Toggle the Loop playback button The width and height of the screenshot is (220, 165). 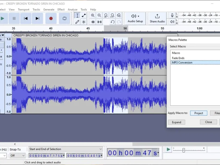pyautogui.click(x=65, y=18)
